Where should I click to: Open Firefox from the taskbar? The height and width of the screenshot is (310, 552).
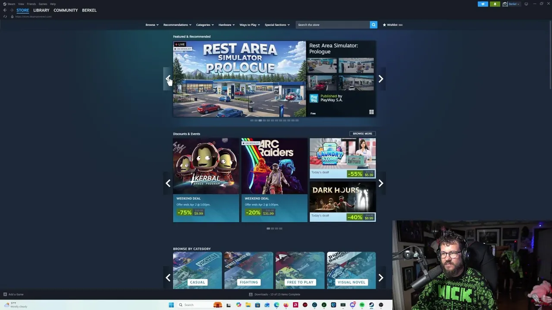pos(286,305)
